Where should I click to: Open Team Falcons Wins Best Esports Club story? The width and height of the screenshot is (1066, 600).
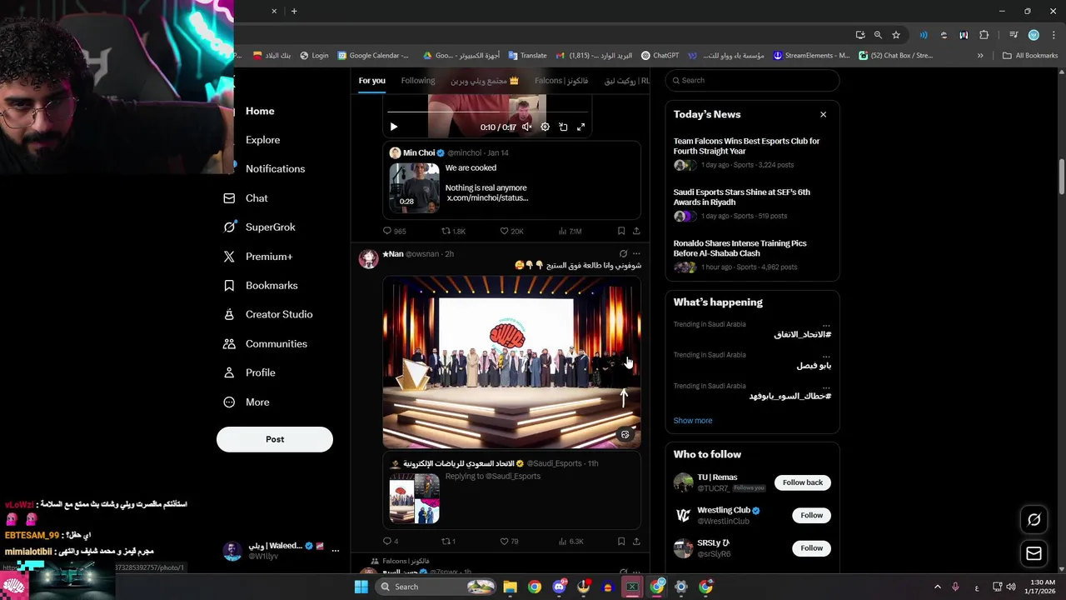746,146
